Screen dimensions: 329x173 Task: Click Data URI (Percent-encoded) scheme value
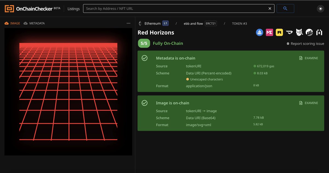tap(209, 73)
